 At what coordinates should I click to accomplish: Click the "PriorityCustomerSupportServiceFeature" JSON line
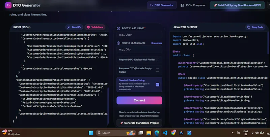[x=49, y=102]
